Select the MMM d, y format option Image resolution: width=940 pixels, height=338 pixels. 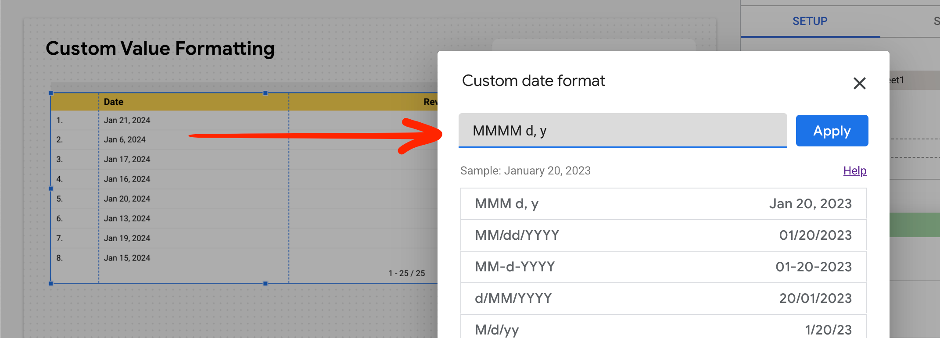click(x=663, y=203)
